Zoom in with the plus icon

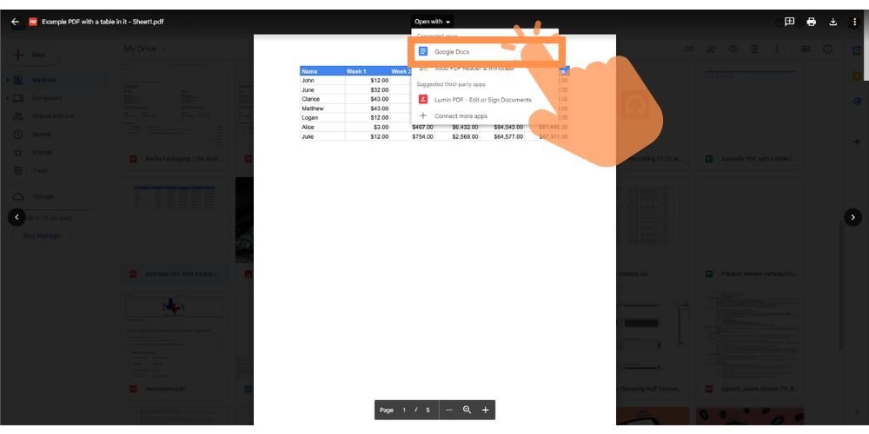pyautogui.click(x=485, y=410)
